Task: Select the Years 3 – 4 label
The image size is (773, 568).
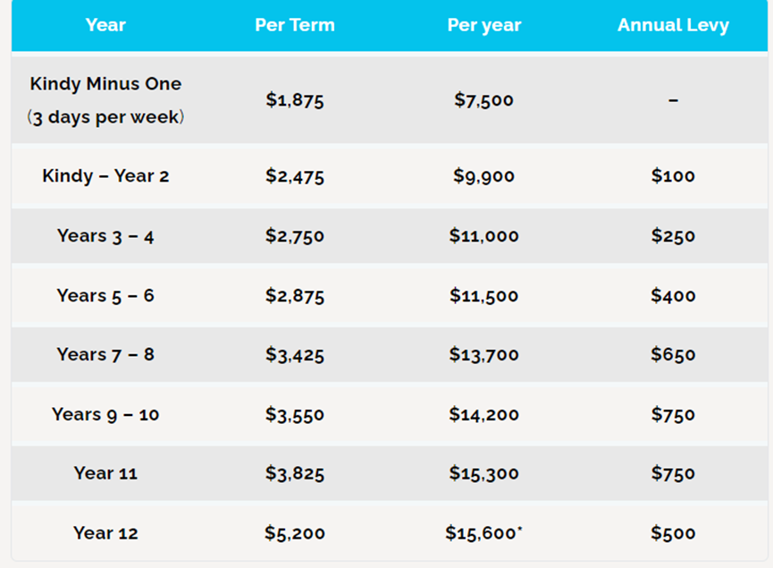Action: tap(105, 236)
